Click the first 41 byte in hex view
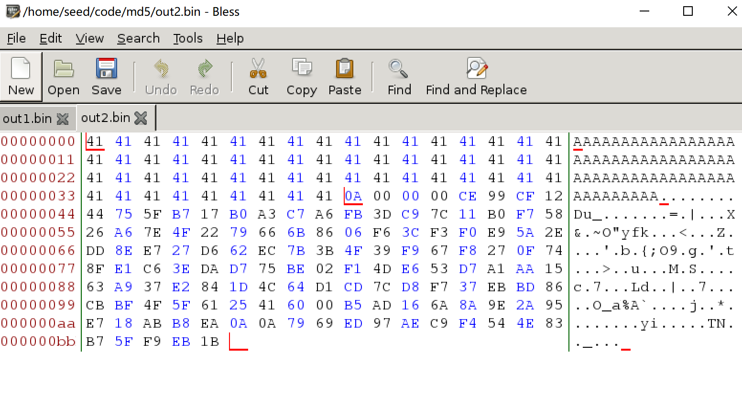This screenshot has width=742, height=409. [94, 141]
